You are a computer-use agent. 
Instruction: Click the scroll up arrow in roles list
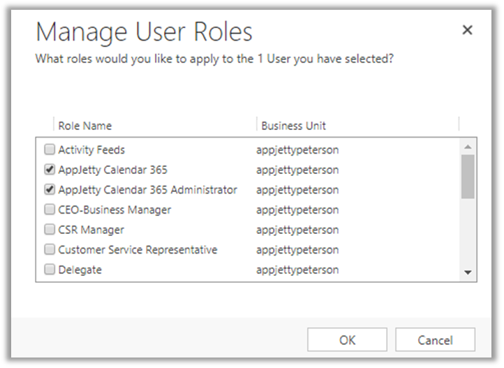[468, 147]
